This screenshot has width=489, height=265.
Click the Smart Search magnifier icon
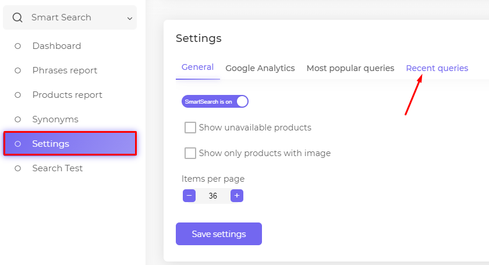point(17,17)
